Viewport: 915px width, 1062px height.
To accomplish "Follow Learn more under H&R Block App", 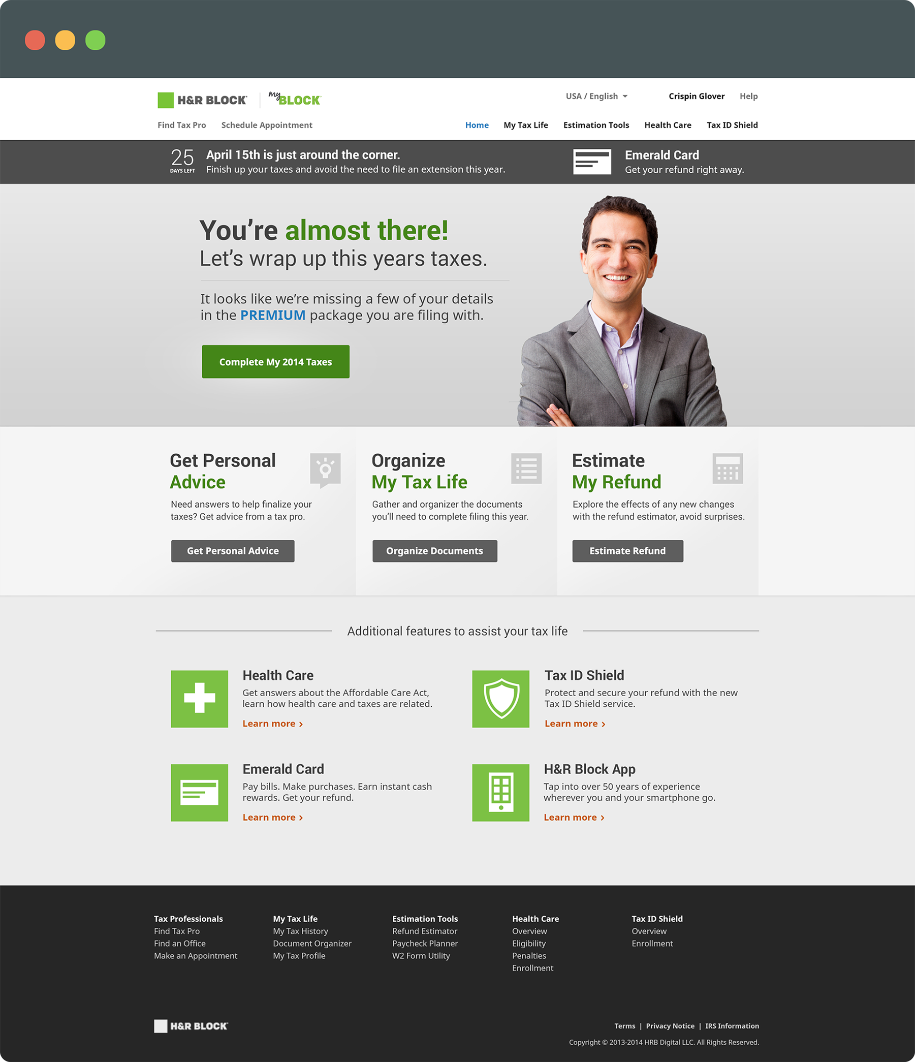I will 574,818.
